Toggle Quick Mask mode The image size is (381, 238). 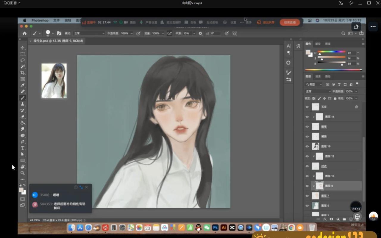[x=23, y=199]
